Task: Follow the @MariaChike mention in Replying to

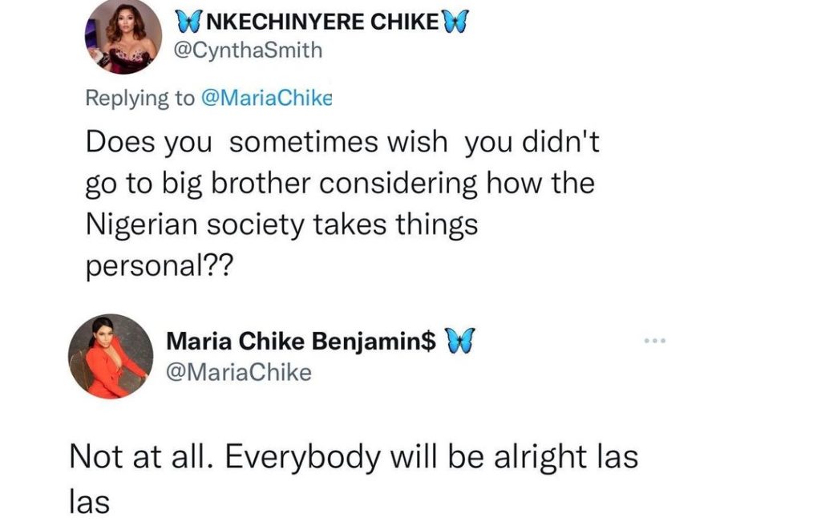Action: point(265,98)
